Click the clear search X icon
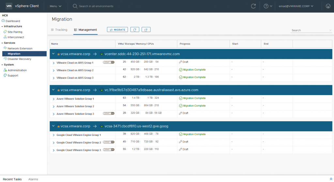This screenshot has height=182, width=334. pyautogui.click(x=330, y=30)
